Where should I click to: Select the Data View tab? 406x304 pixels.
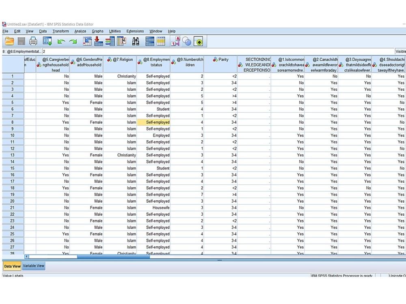[12, 266]
